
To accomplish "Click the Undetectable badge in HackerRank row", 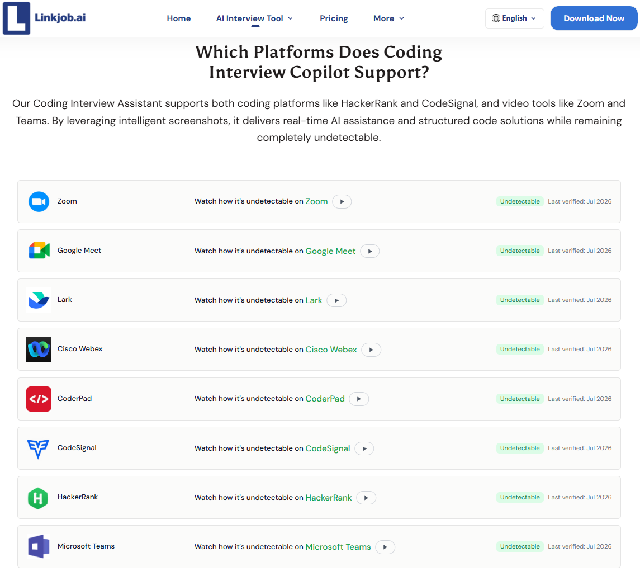I will 520,498.
